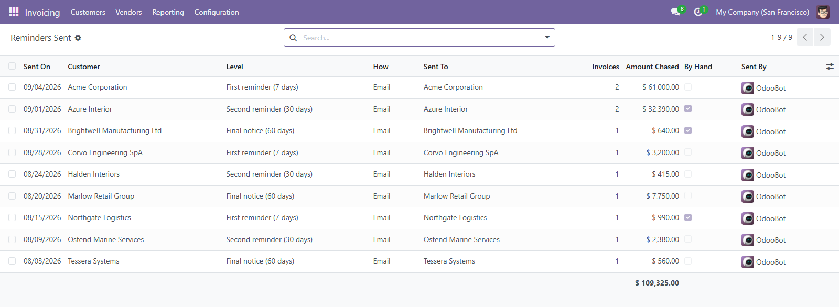Click OdooBot avatar in Marlow Retail Group row
Viewport: 839px width, 307px height.
pos(748,196)
